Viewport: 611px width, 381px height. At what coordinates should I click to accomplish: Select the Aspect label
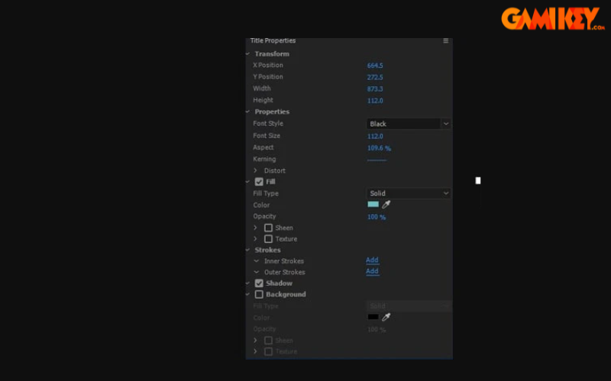263,148
